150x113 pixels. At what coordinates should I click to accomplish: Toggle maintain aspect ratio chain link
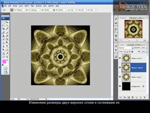[x=54, y=10]
